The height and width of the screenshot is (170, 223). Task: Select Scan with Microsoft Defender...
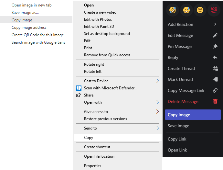111,88
